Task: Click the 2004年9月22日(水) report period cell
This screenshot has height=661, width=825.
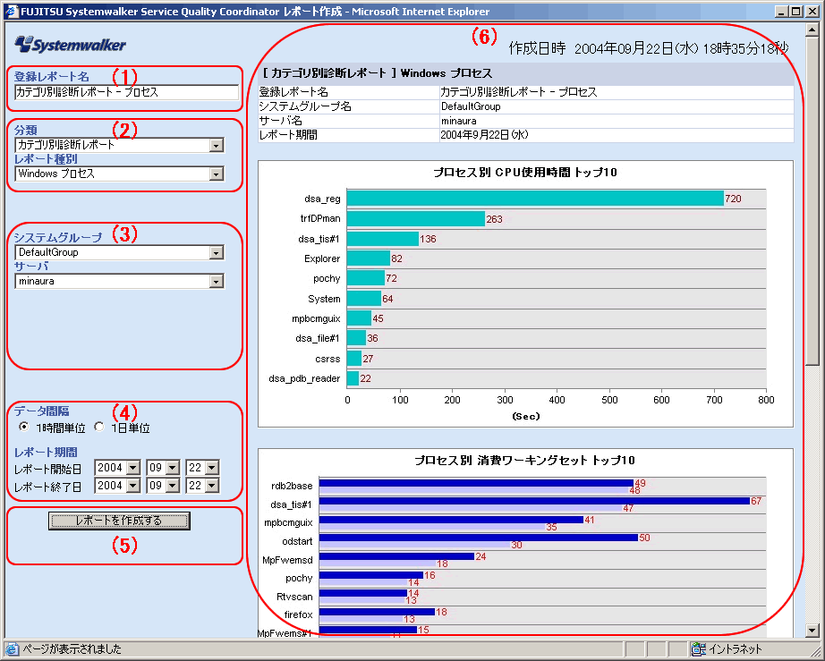Action: click(x=617, y=135)
